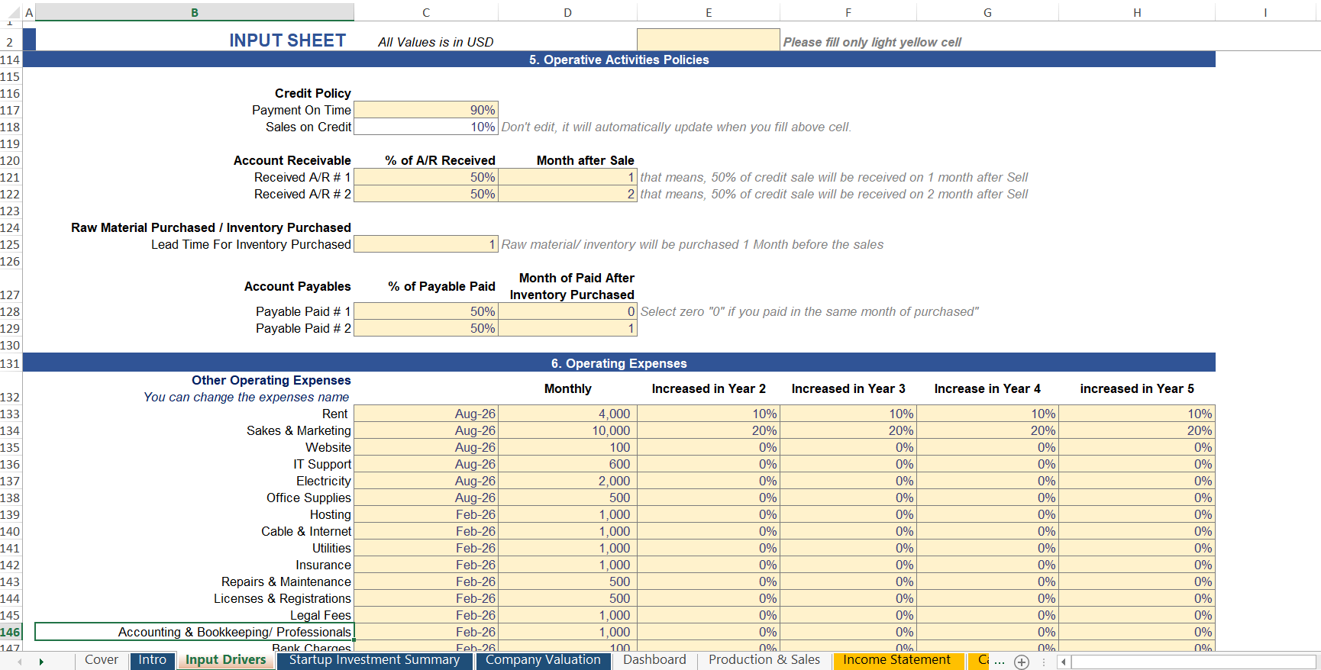Image resolution: width=1321 pixels, height=670 pixels.
Task: Switch to Company Valuation sheet
Action: click(543, 660)
